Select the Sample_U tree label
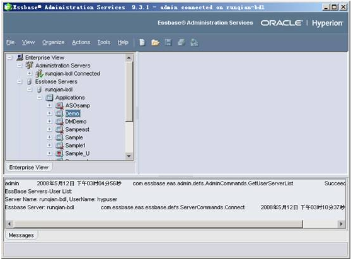The image size is (351, 261). pos(78,153)
